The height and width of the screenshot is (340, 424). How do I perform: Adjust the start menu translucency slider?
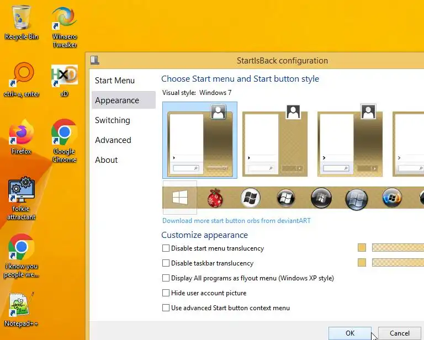pos(398,248)
